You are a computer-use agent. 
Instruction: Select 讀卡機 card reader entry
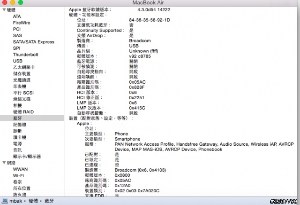20,137
